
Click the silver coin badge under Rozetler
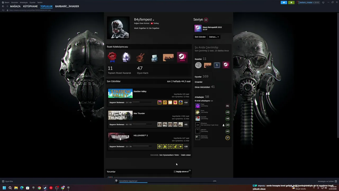coord(198,65)
